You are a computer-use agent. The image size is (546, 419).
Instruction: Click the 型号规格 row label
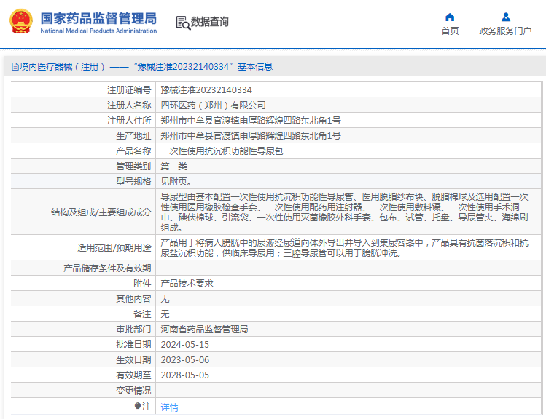133,182
